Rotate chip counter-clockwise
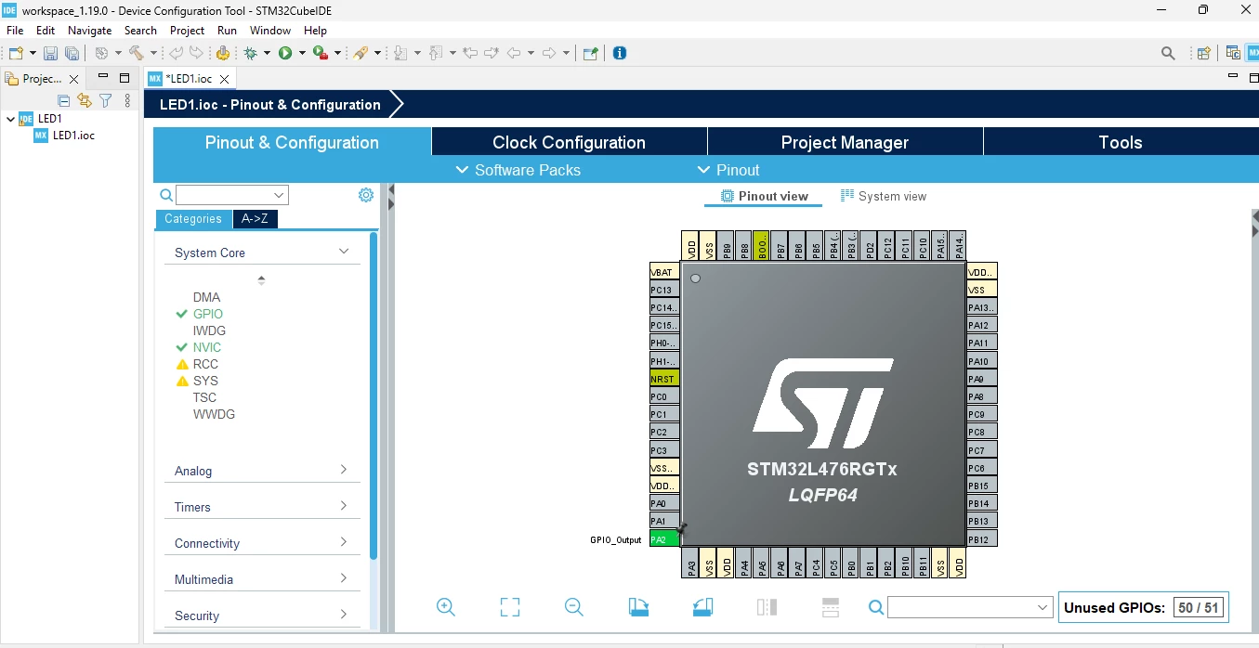Screen dimensions: 1259x648 coord(702,607)
